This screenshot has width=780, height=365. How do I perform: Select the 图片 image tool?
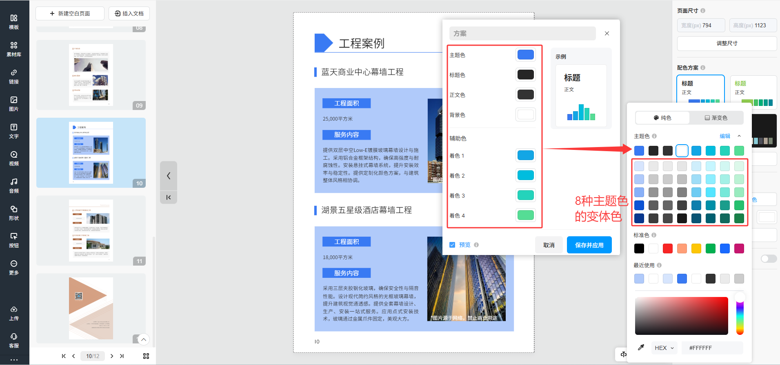coord(14,103)
